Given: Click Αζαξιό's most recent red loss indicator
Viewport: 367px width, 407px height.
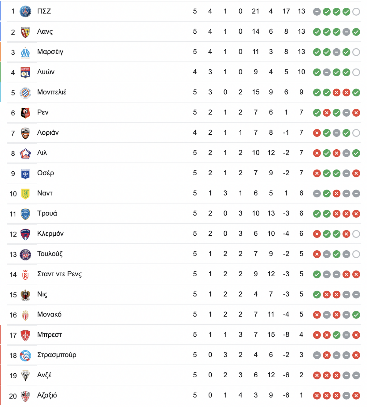Looking at the screenshot, I should point(356,395).
